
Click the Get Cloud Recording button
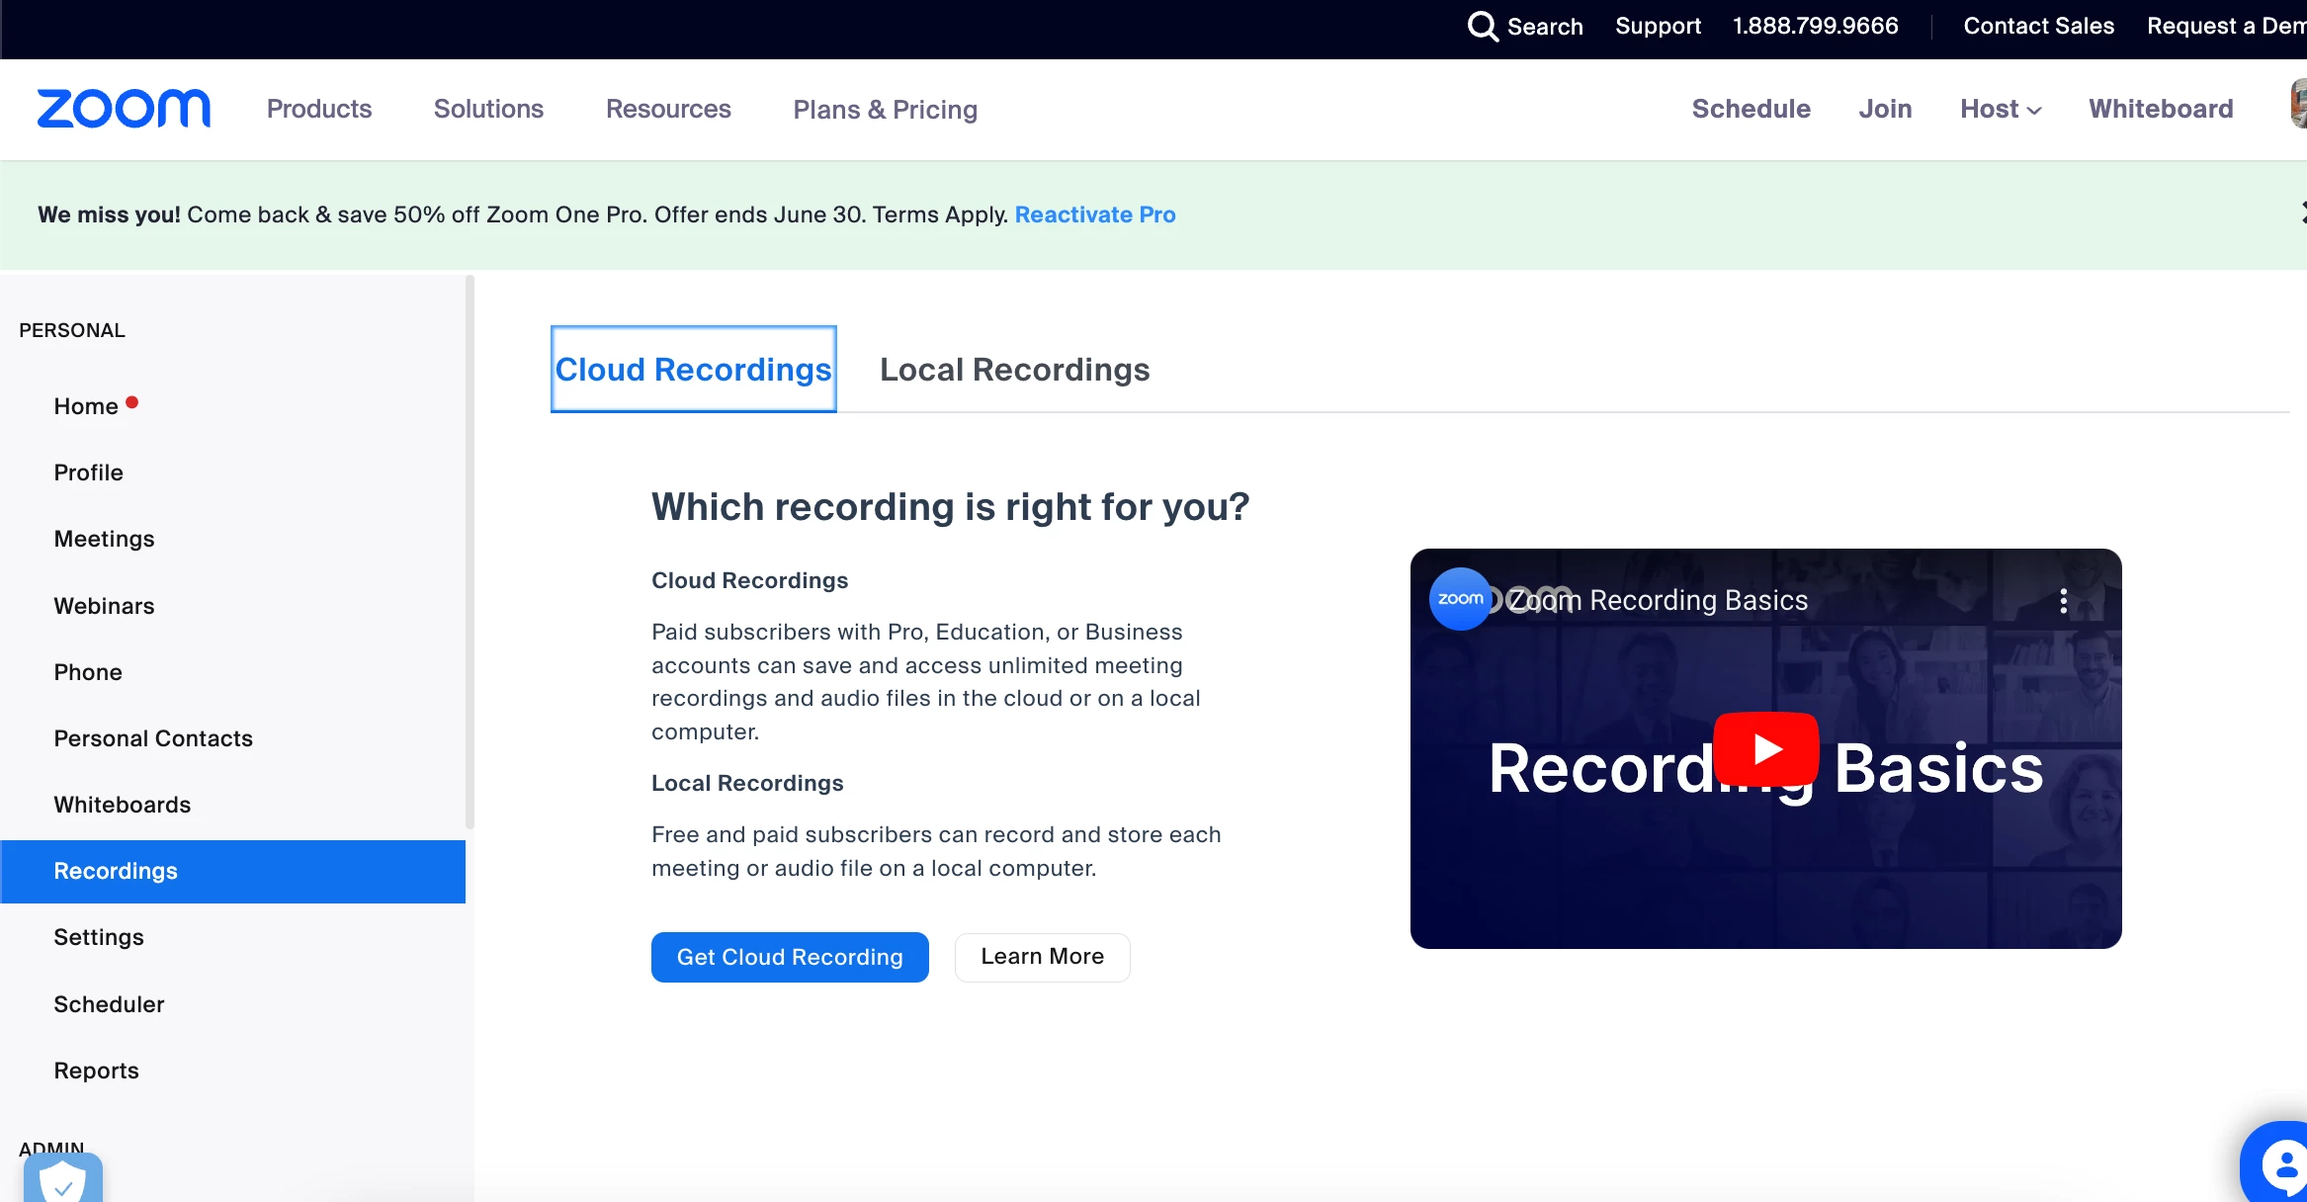click(x=790, y=957)
